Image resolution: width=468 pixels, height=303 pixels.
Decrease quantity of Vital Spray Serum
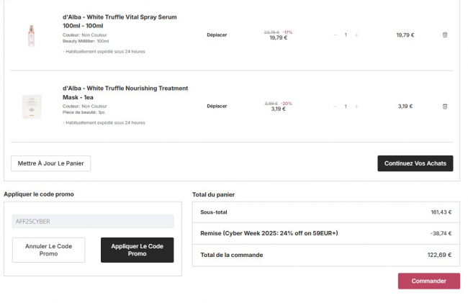335,35
